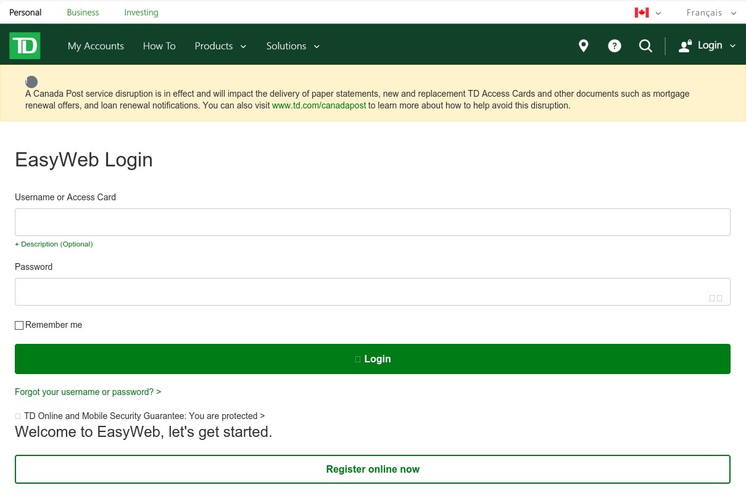The width and height of the screenshot is (746, 493).
Task: Expand the + Description (Optional) section
Action: [x=54, y=244]
